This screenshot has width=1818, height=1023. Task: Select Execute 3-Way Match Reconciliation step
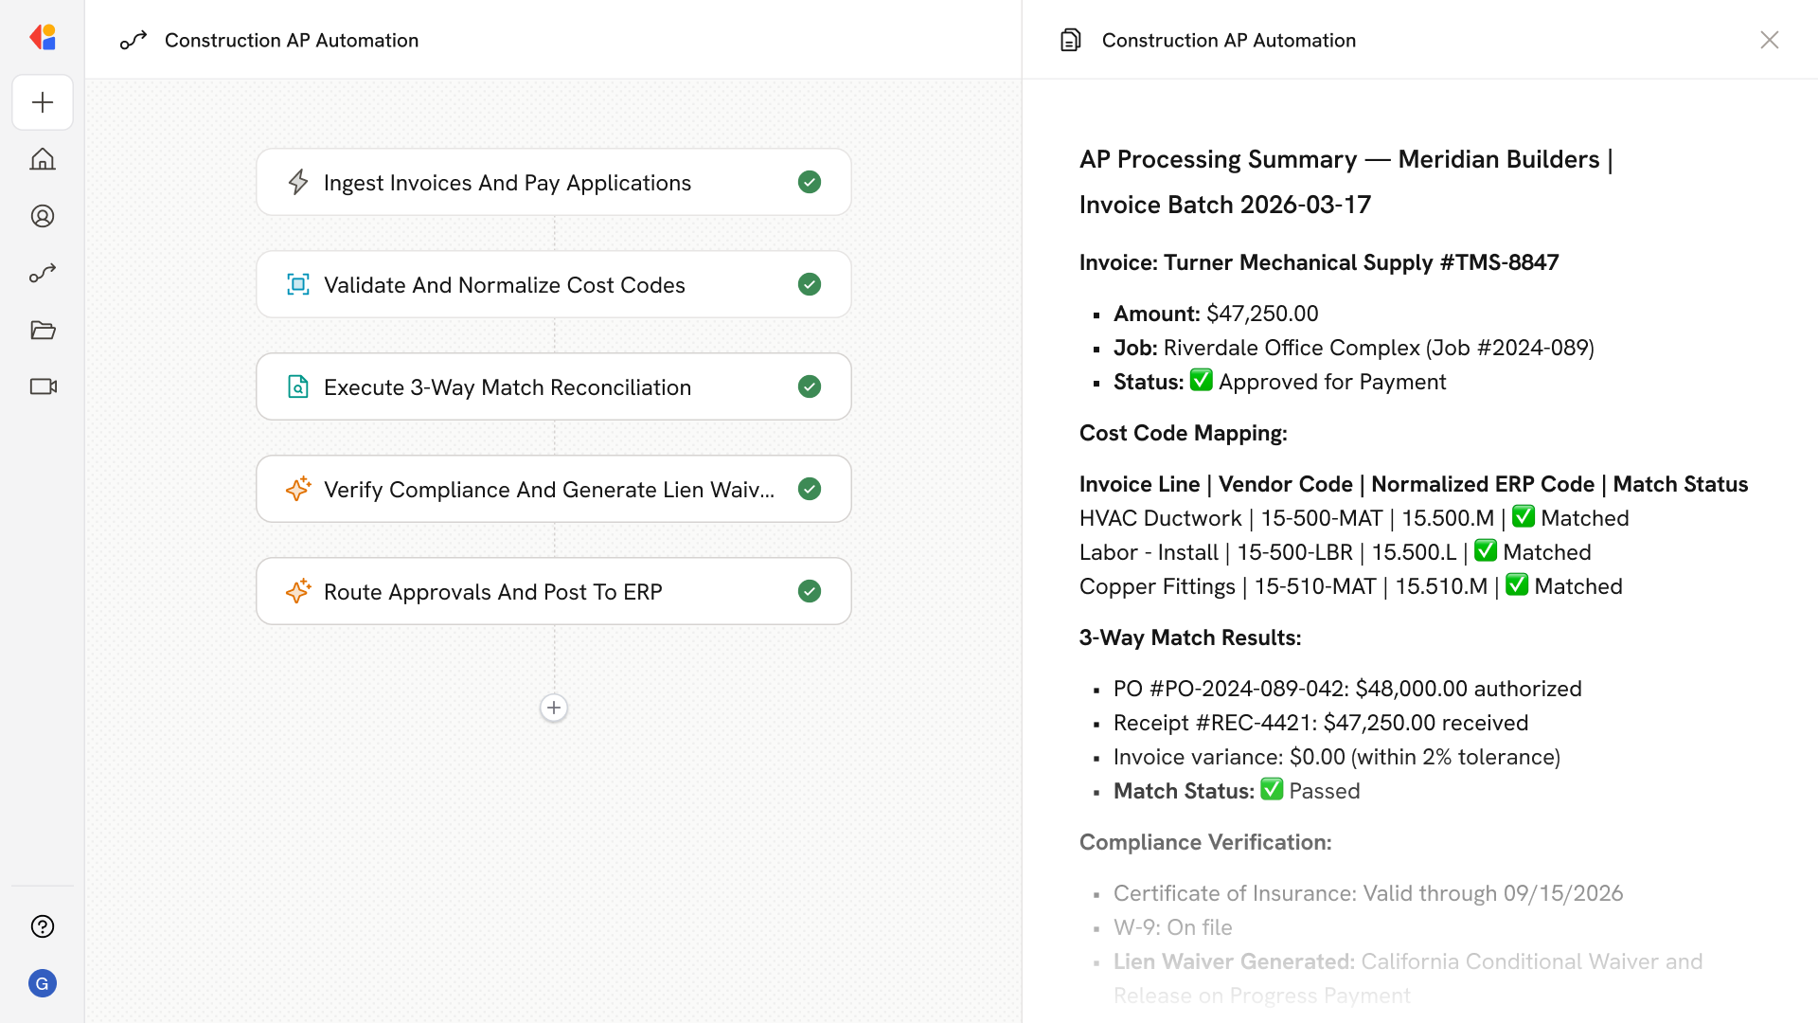coord(508,387)
